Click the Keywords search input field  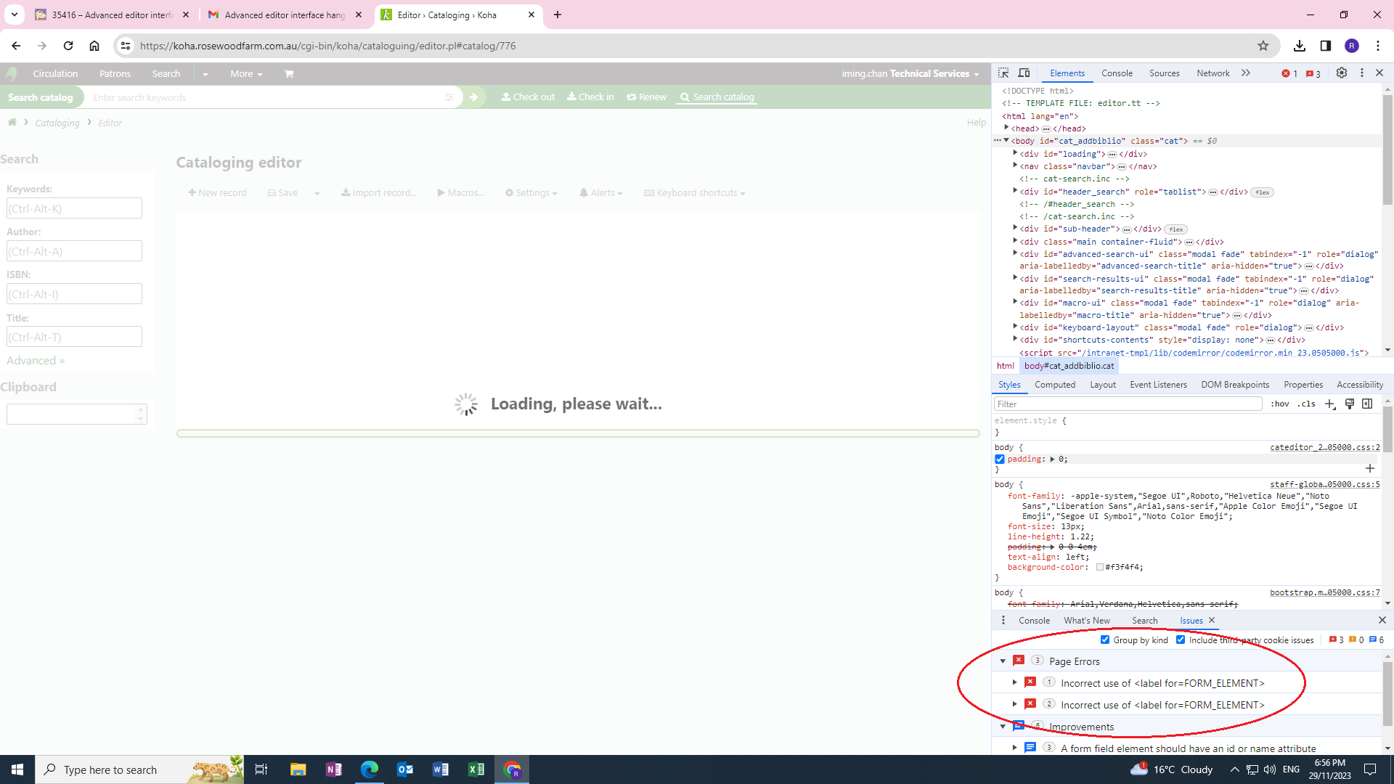tap(74, 209)
